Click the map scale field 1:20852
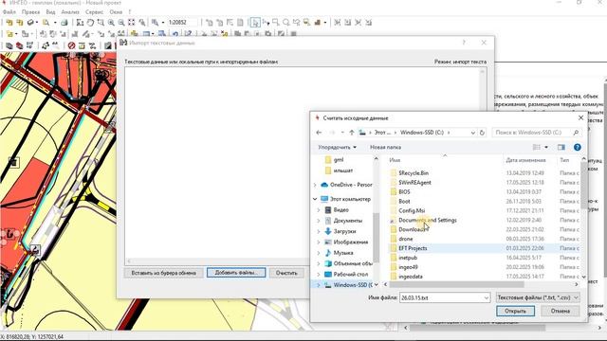Image resolution: width=607 pixels, height=341 pixels. (182, 23)
